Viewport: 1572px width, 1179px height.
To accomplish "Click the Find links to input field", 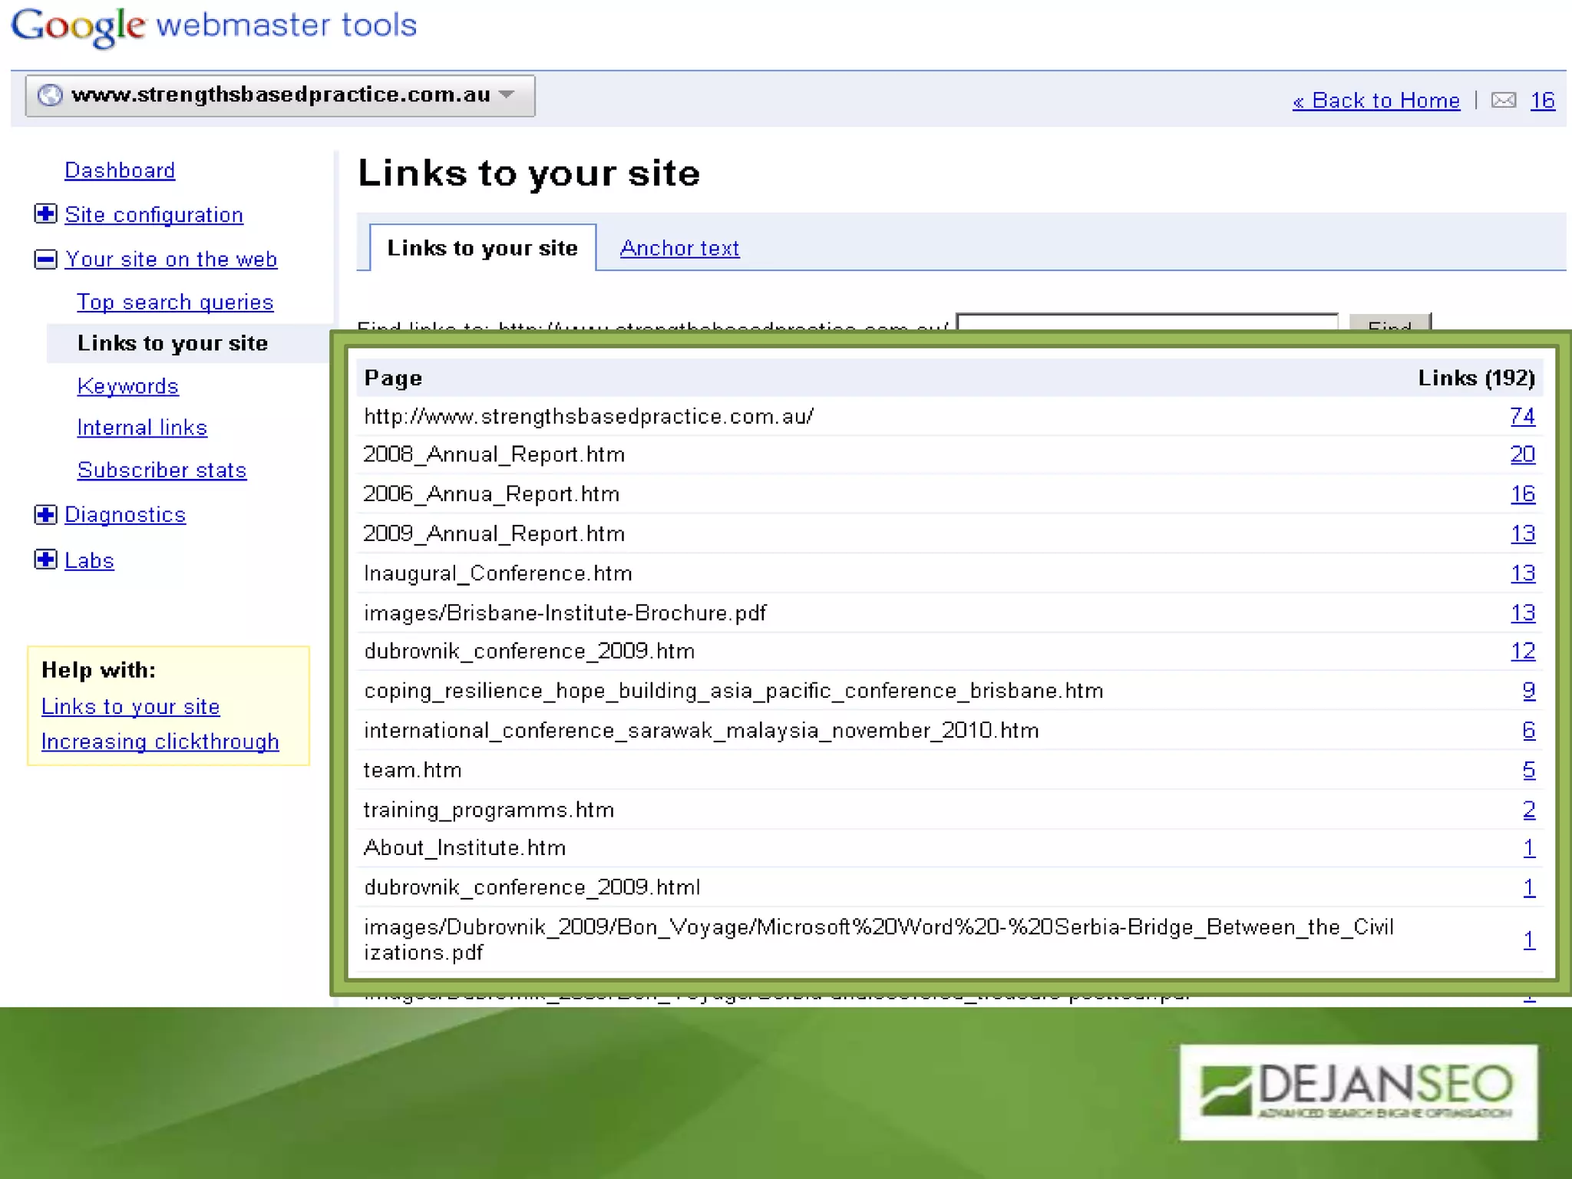I will (1147, 322).
